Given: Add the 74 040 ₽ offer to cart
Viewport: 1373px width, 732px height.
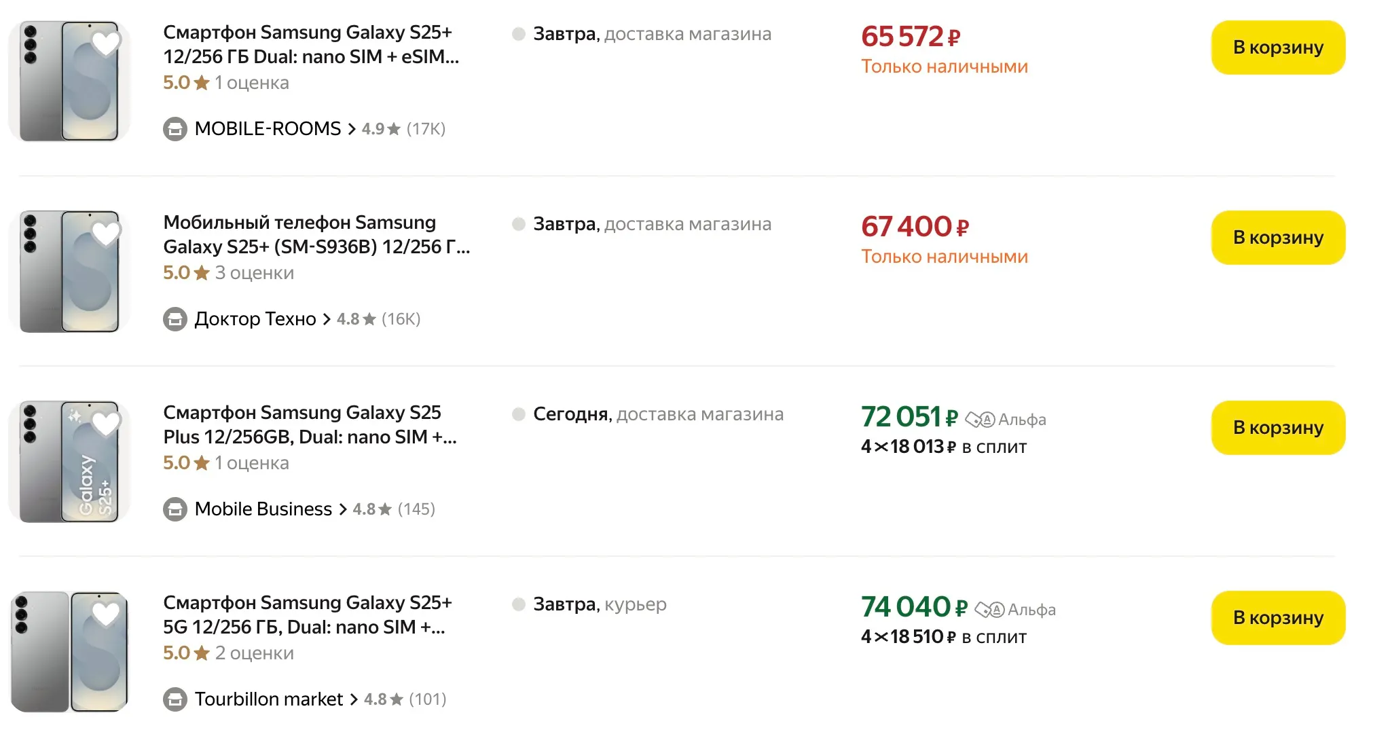Looking at the screenshot, I should click(1277, 618).
